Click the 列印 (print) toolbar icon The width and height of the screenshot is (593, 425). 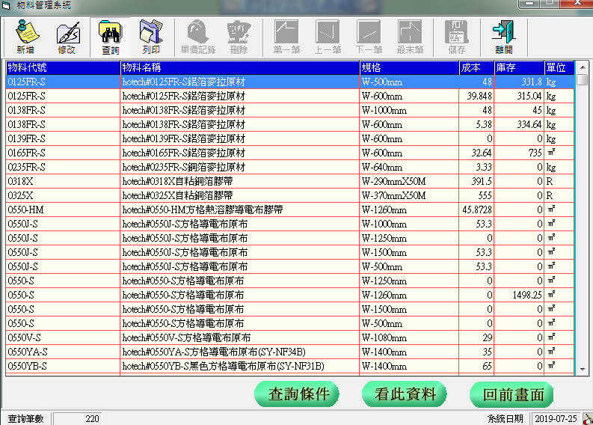click(x=151, y=37)
